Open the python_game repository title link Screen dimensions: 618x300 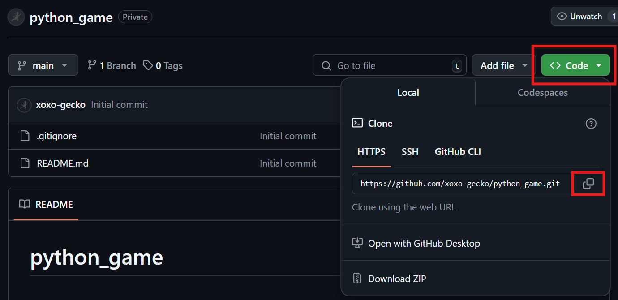point(71,17)
